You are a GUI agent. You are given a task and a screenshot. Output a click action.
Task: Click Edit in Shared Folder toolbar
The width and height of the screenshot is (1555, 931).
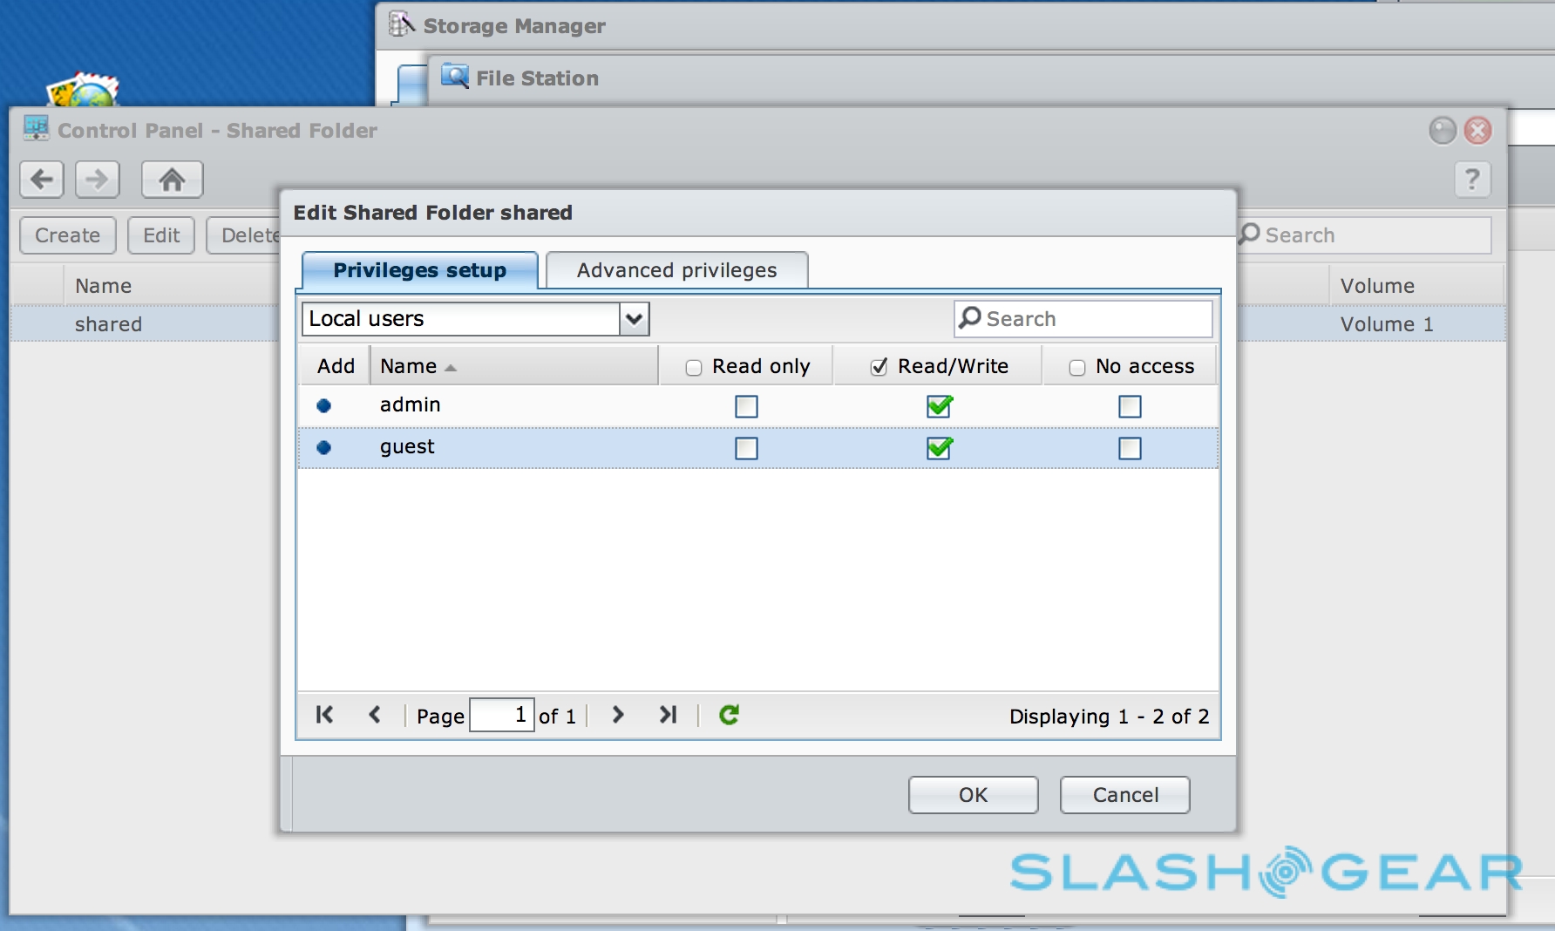click(161, 235)
